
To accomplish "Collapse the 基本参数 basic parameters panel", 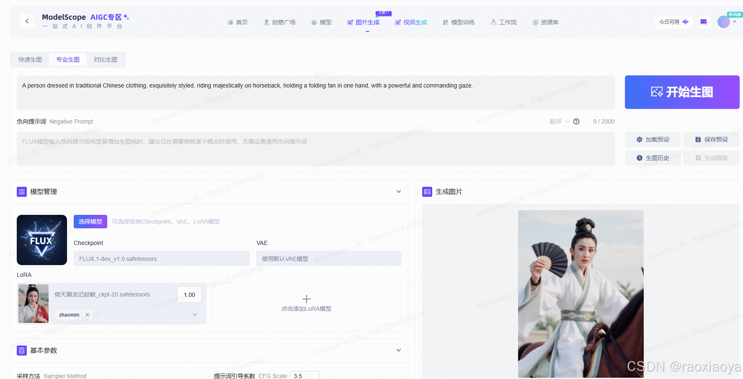I will pyautogui.click(x=398, y=351).
